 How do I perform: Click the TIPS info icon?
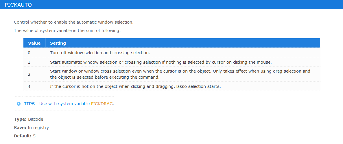[x=19, y=104]
